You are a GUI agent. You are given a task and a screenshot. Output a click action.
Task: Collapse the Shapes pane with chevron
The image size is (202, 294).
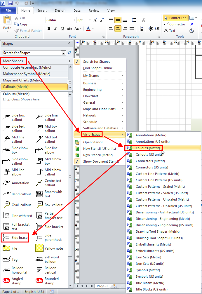[x=69, y=44]
